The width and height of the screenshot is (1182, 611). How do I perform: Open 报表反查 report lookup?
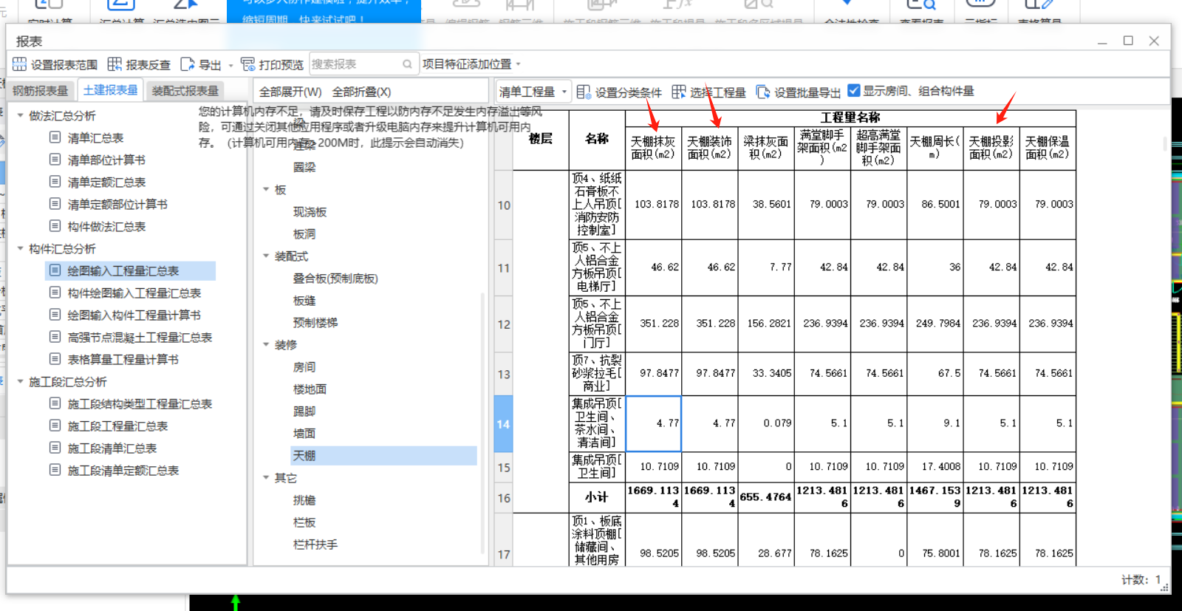click(139, 64)
